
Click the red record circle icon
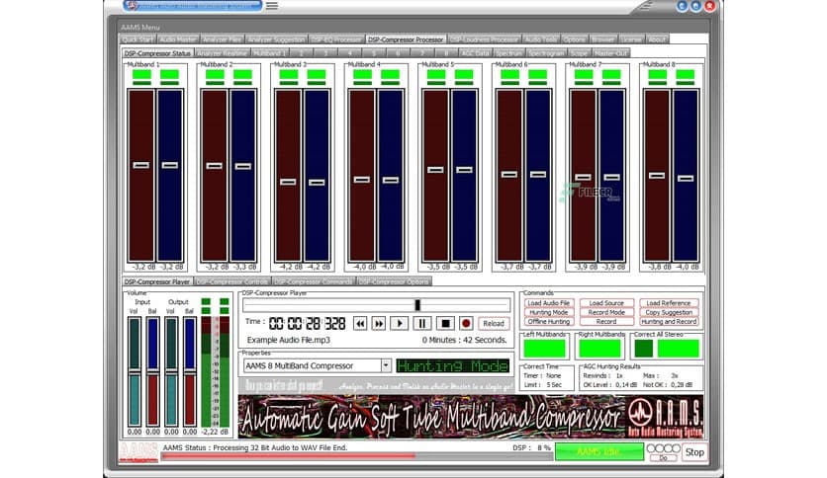point(466,323)
